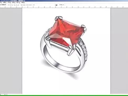Viewport: 128px width, 96px height.
Task: Click the gray pasteboard left of the page
Action: click(x=11, y=51)
